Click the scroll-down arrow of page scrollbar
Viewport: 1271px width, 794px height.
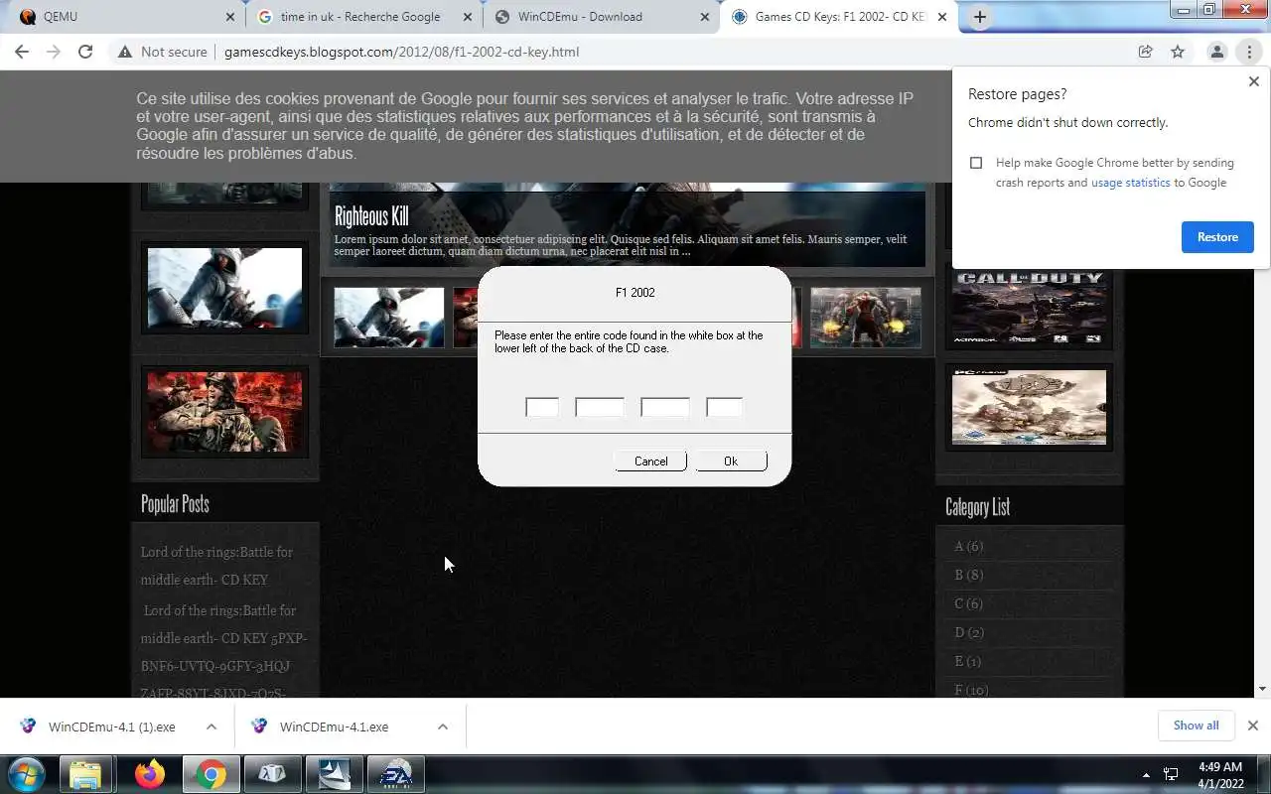(1263, 689)
